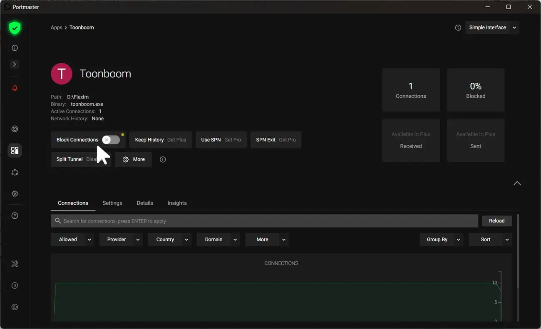
Task: Switch to the Connections tab
Action: pyautogui.click(x=73, y=203)
